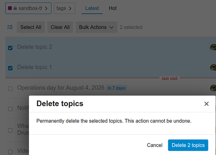Image resolution: width=216 pixels, height=155 pixels.
Task: Confirm with Delete 2 topics button
Action: coord(188,145)
